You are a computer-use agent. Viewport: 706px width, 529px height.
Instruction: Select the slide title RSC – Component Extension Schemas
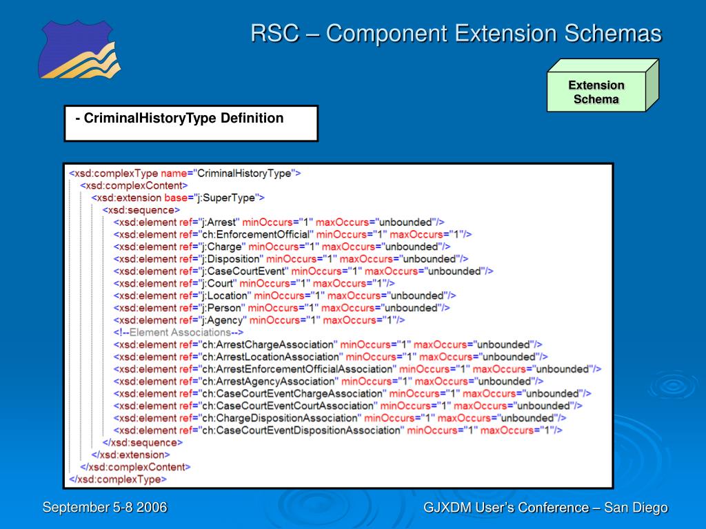pyautogui.click(x=456, y=33)
